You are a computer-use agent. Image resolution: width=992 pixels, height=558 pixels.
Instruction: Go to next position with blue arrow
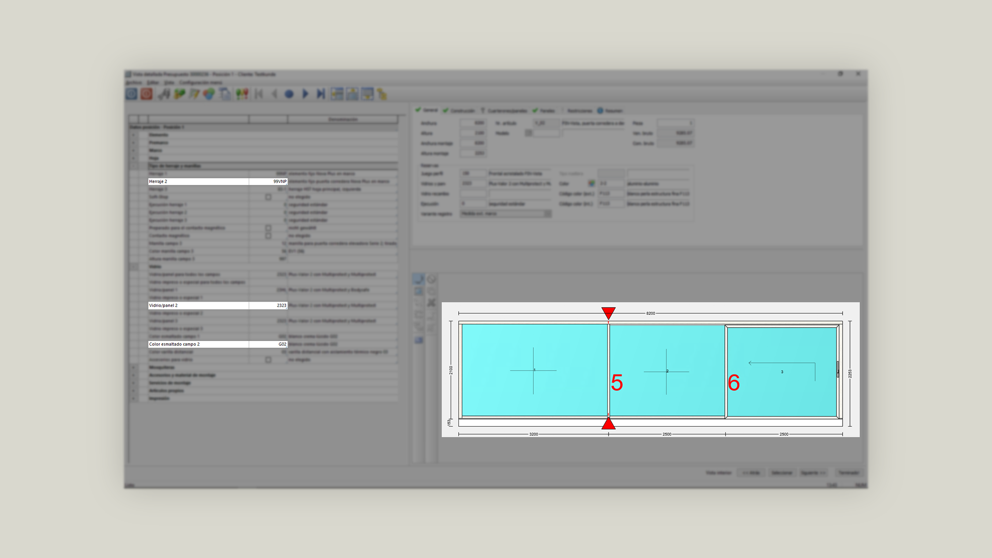point(305,94)
